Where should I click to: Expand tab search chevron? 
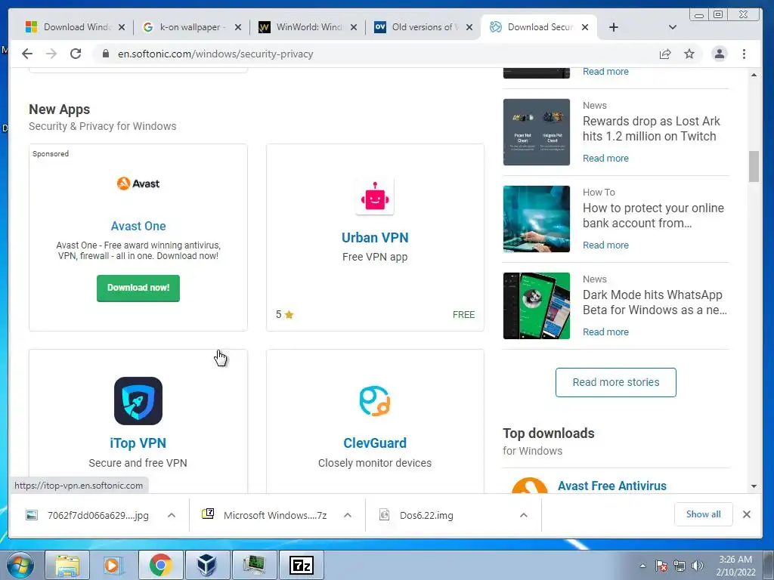click(672, 27)
